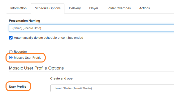Open the Folder Overrides tab

tap(119, 8)
